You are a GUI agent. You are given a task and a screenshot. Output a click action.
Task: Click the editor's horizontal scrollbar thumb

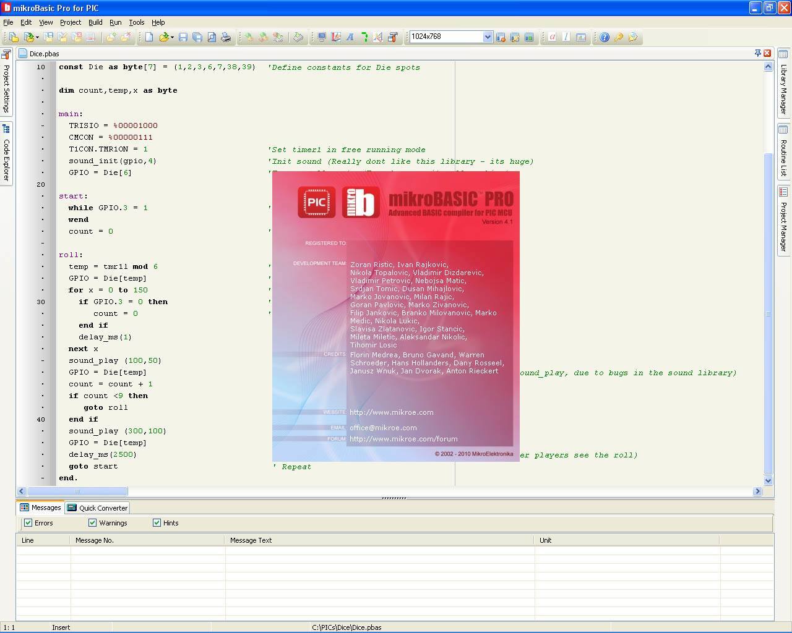point(77,491)
